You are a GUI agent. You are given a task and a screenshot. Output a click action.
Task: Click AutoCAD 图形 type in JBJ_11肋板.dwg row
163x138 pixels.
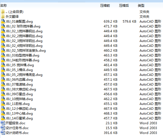click(150, 104)
